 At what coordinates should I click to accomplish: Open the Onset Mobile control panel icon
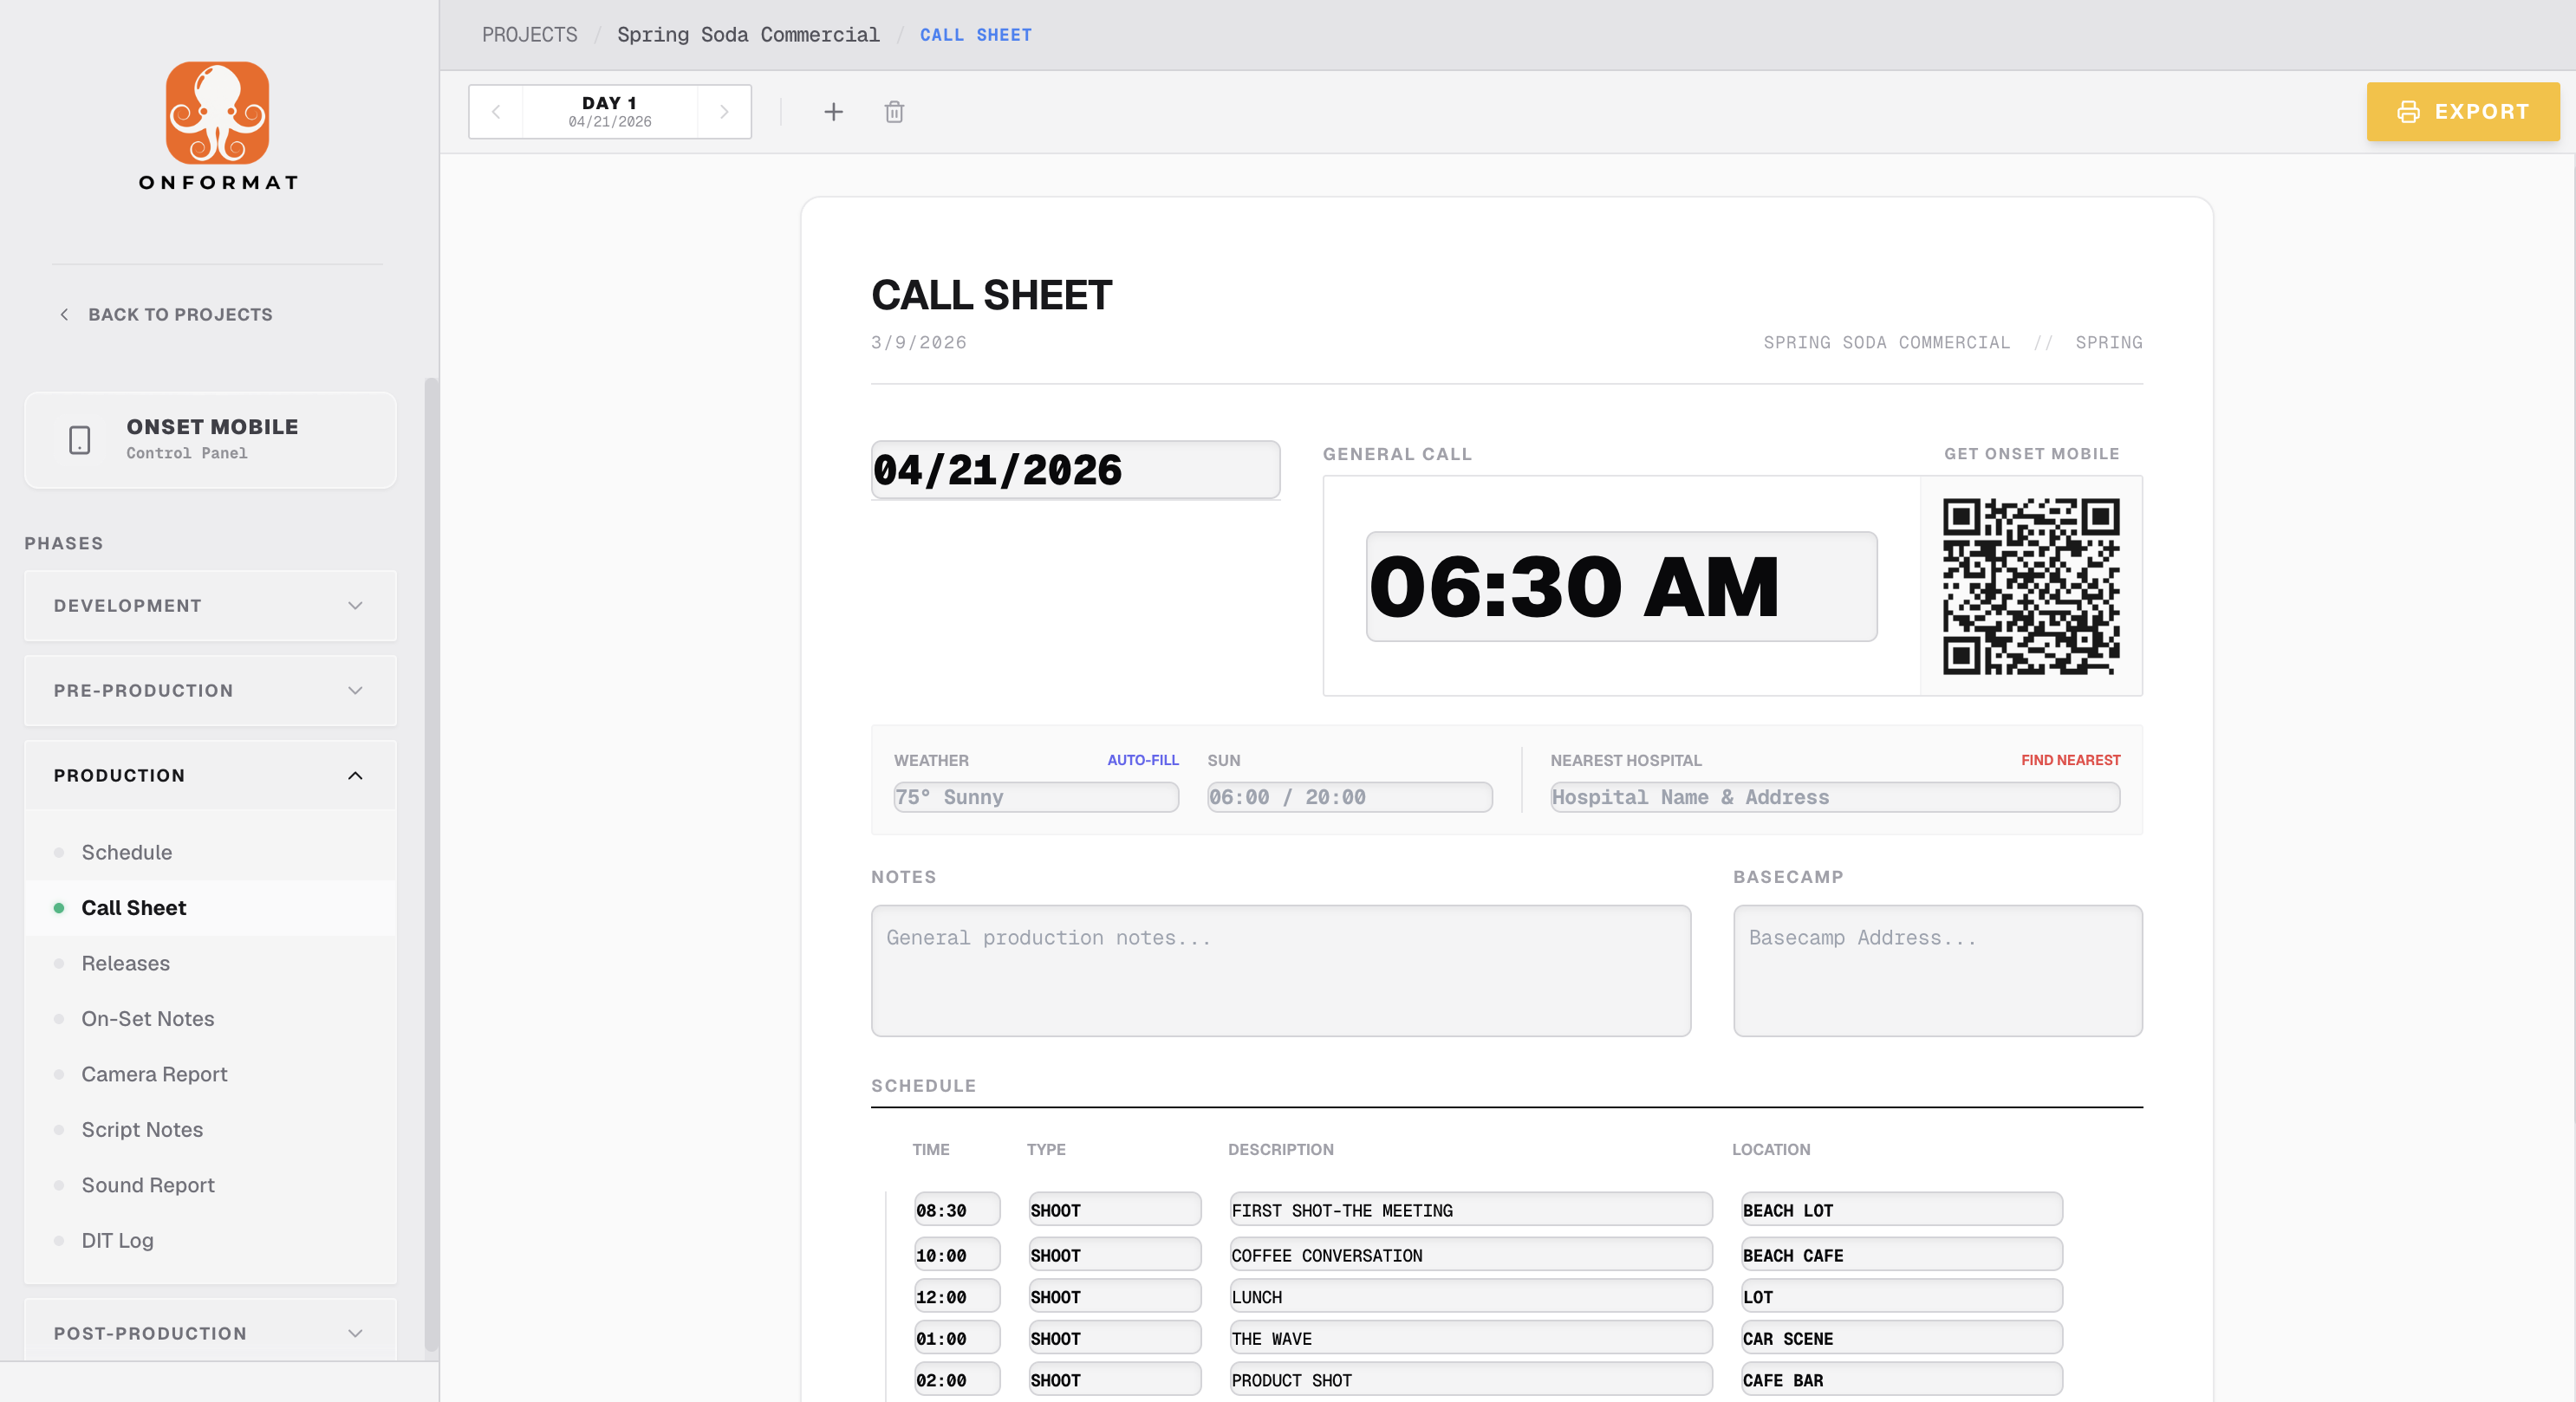click(x=79, y=439)
